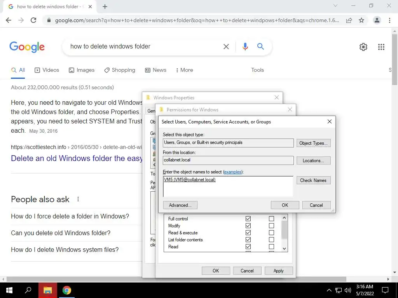Toggle Deny for Modify permission

(x=271, y=225)
